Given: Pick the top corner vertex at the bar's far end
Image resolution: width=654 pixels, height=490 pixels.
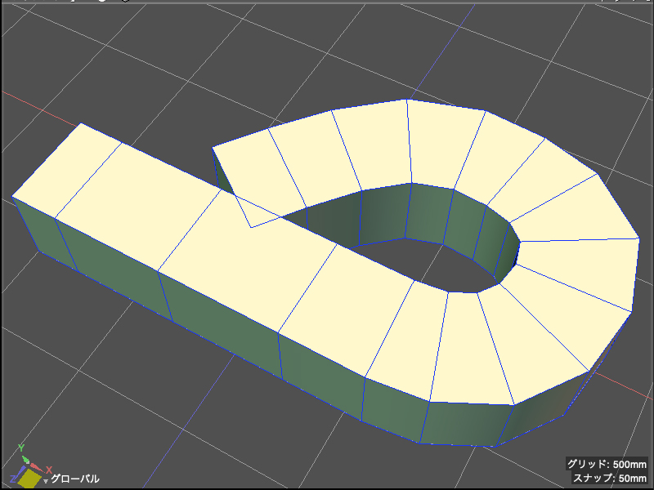Looking at the screenshot, I should pyautogui.click(x=81, y=123).
